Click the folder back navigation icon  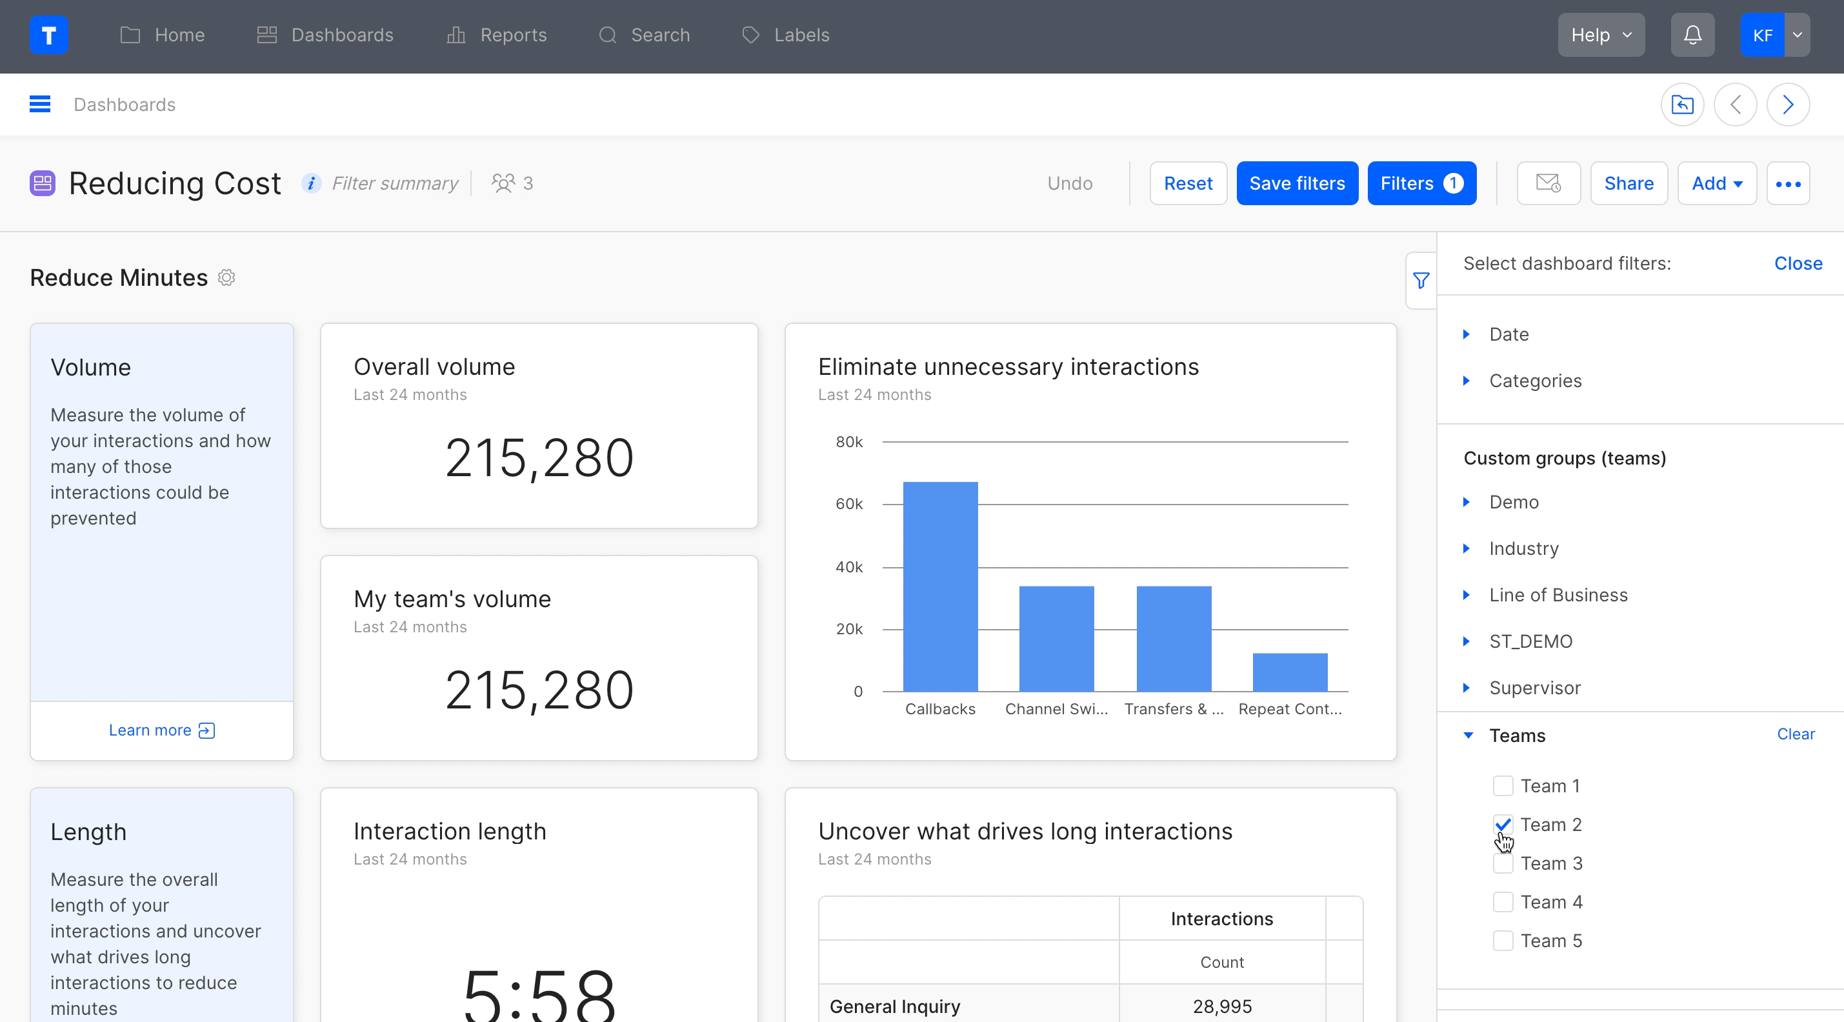1682,105
